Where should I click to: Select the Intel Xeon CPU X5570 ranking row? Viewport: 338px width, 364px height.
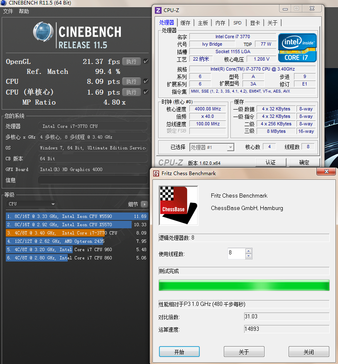click(x=77, y=225)
